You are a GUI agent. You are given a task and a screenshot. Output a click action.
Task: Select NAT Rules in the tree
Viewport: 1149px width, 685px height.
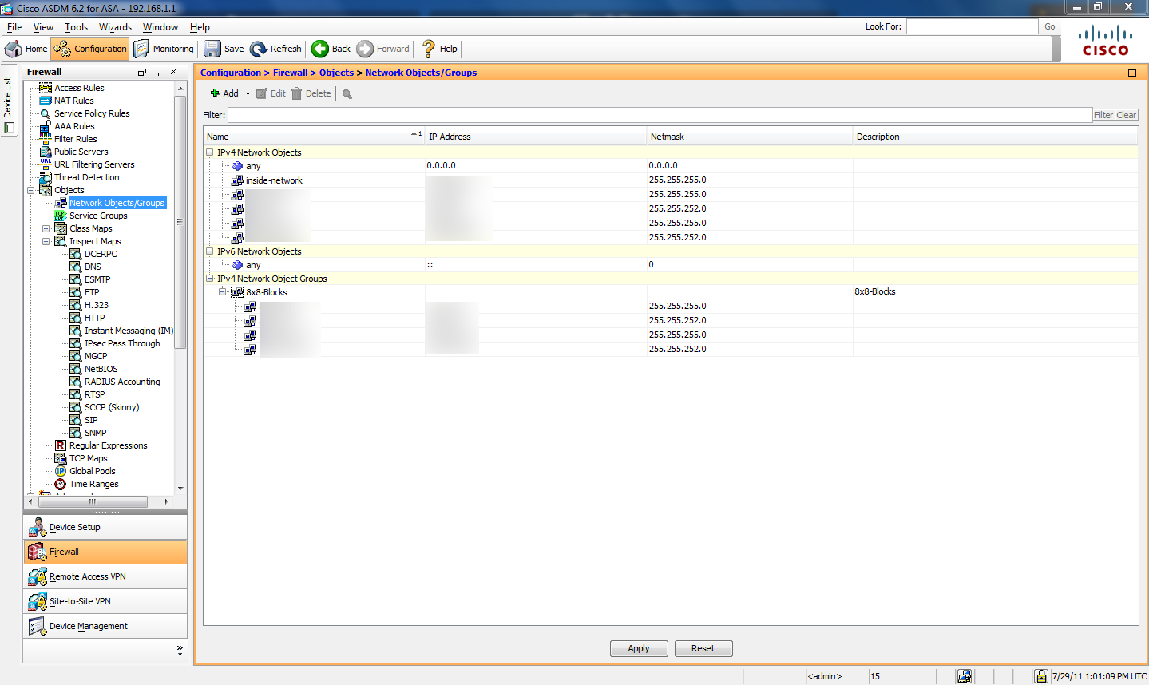(73, 101)
